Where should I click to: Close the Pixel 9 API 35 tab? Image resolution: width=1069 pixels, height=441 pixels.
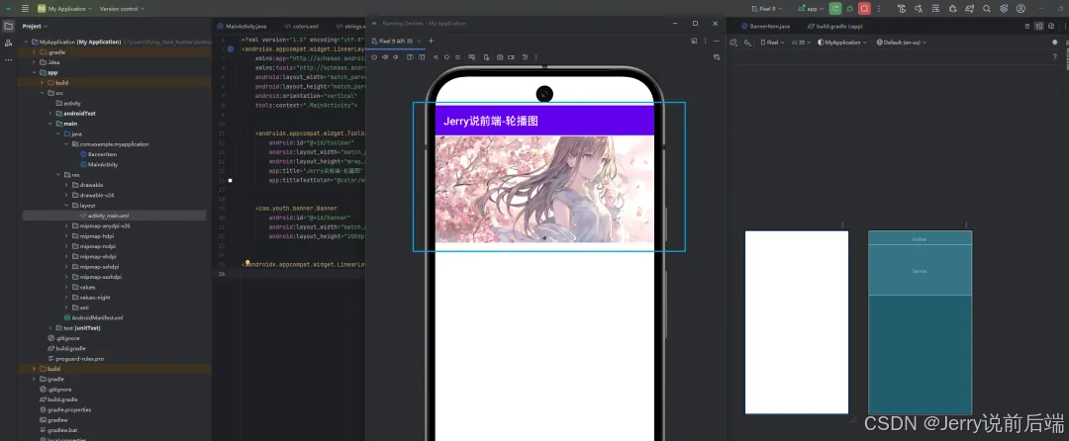pyautogui.click(x=420, y=41)
